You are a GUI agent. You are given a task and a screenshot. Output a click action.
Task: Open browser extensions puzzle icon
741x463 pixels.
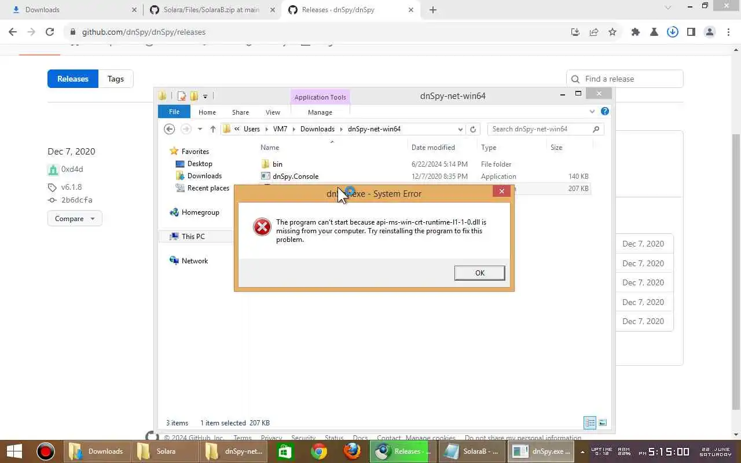635,32
